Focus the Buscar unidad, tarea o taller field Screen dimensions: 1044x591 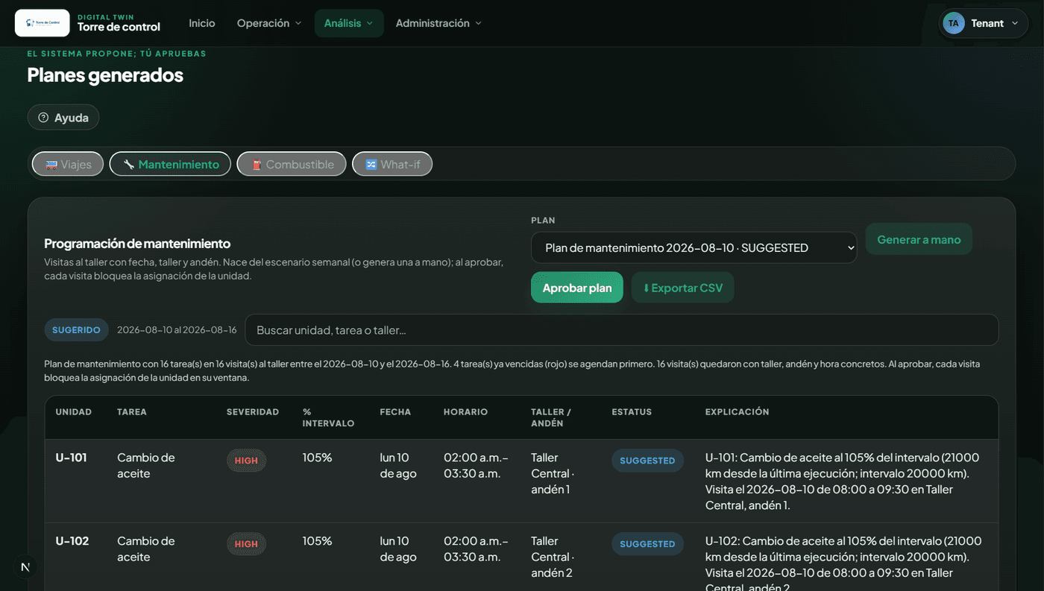622,329
